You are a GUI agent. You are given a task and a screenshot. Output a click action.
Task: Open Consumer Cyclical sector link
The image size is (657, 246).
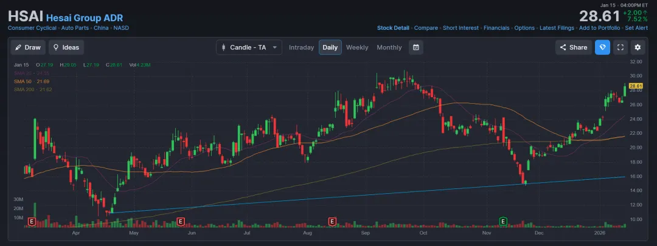click(x=32, y=28)
